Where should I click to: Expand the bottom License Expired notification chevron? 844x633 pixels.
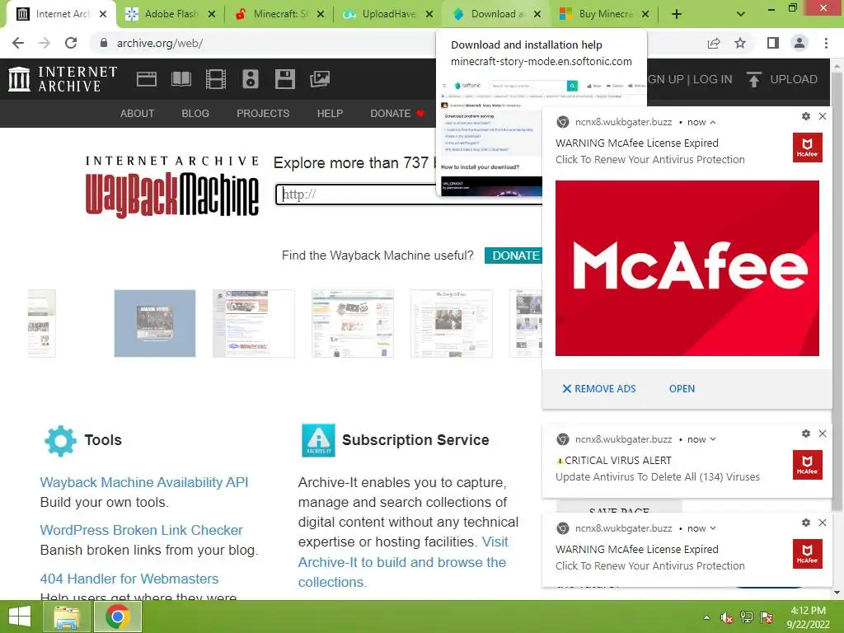(x=713, y=528)
